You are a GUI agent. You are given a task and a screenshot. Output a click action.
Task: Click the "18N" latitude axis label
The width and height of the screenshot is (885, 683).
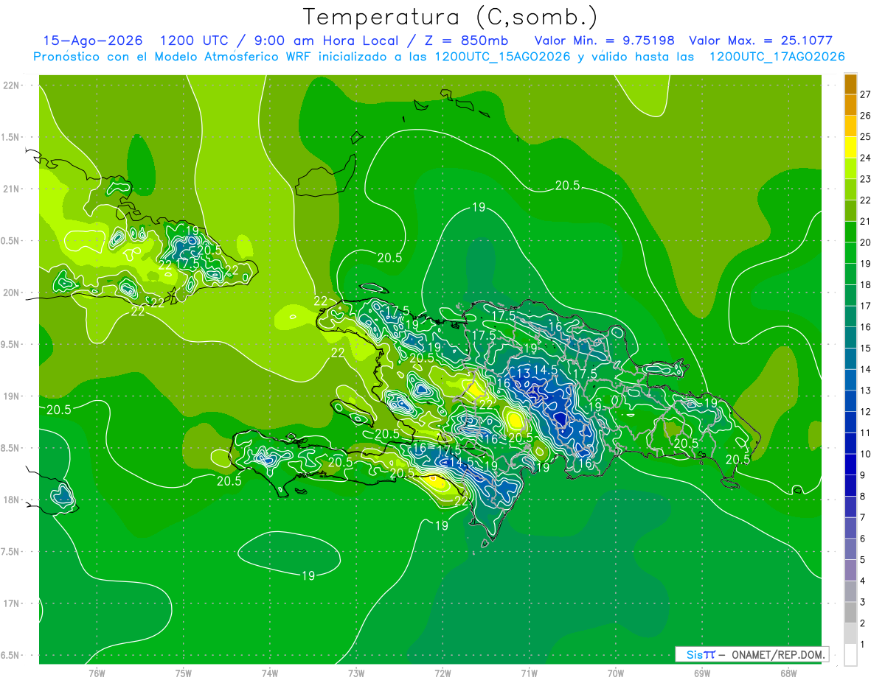(11, 500)
